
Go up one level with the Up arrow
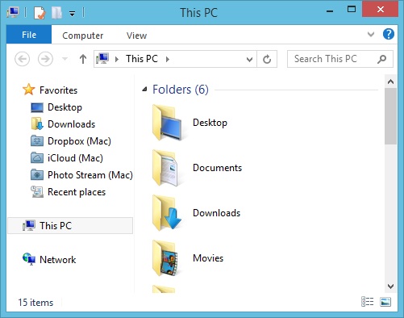coord(83,59)
